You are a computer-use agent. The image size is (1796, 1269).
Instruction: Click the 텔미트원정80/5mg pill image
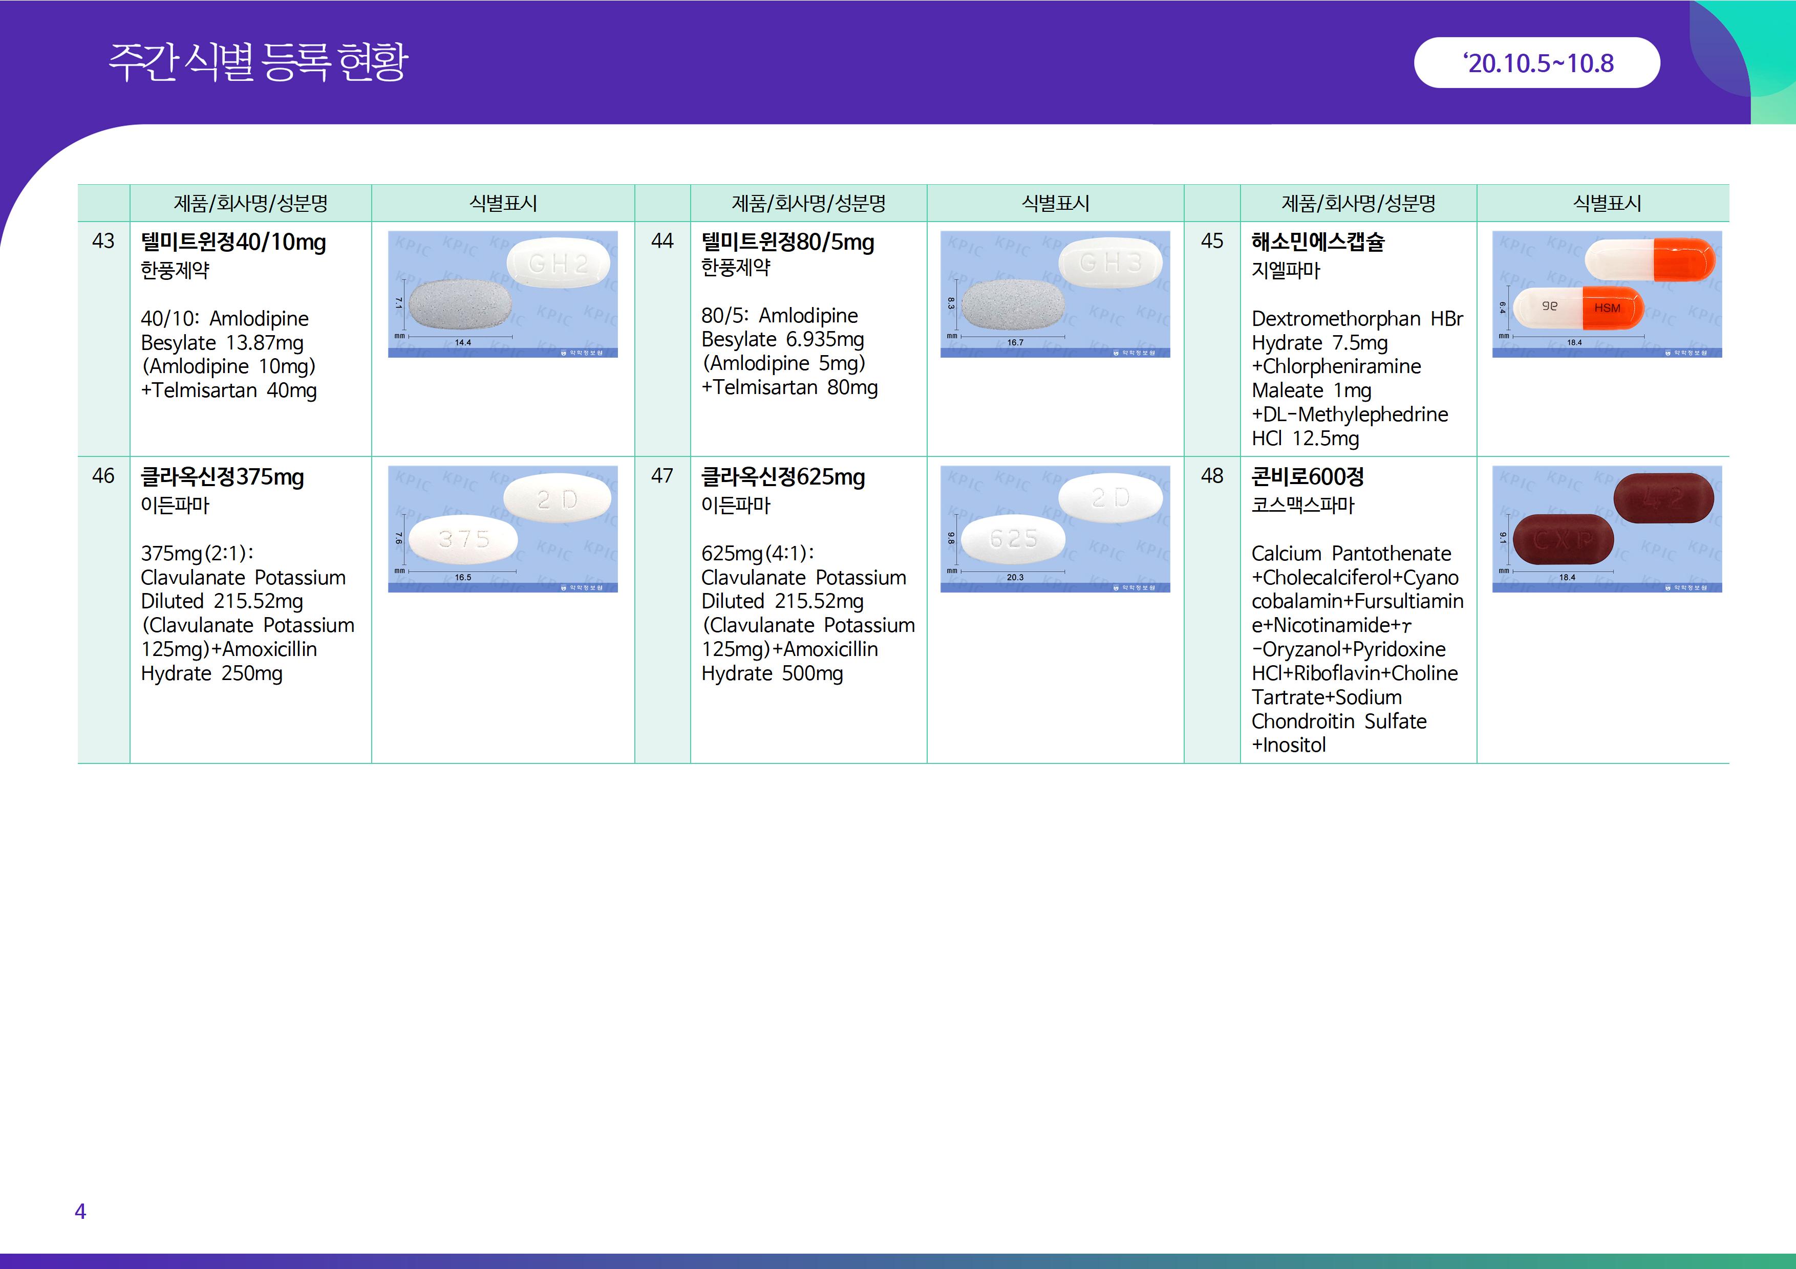coord(1055,294)
